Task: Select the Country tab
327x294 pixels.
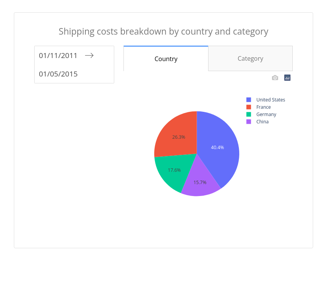Action: point(166,58)
